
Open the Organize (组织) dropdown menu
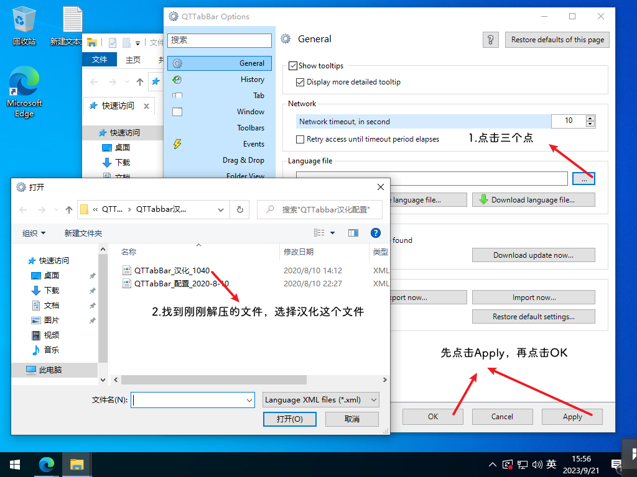coord(34,234)
